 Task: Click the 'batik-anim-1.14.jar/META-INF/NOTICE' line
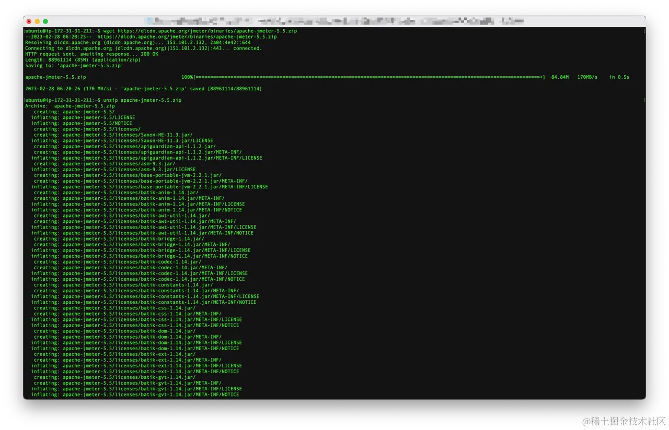coord(136,210)
